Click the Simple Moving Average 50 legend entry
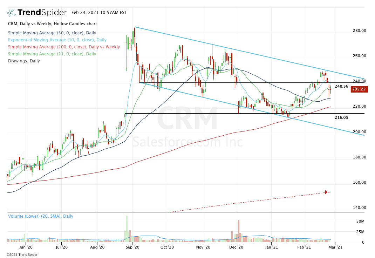Image resolution: width=375 pixels, height=258 pixels. 52,33
